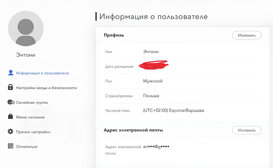Select Меню магазина in sidebar
This screenshot has height=168, width=273.
tap(30, 117)
